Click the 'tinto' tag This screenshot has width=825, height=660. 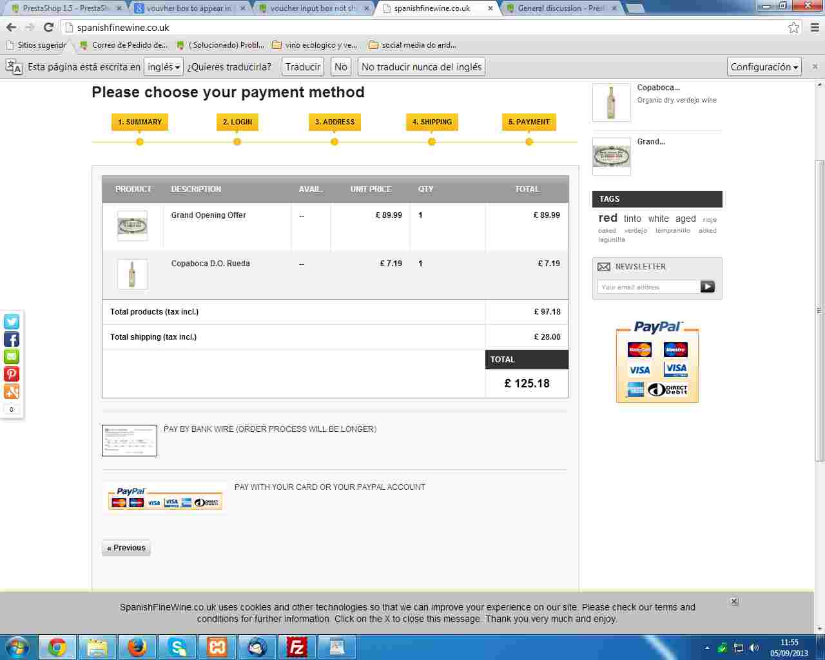coord(632,219)
